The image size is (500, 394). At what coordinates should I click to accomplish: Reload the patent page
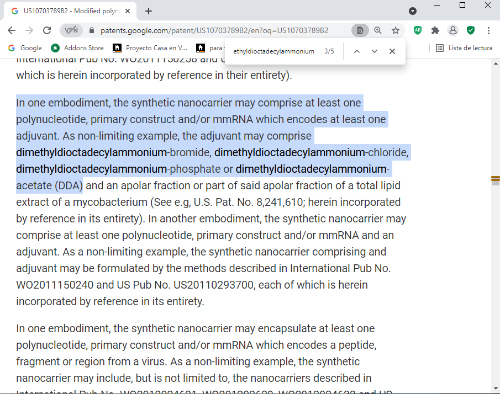pos(47,30)
